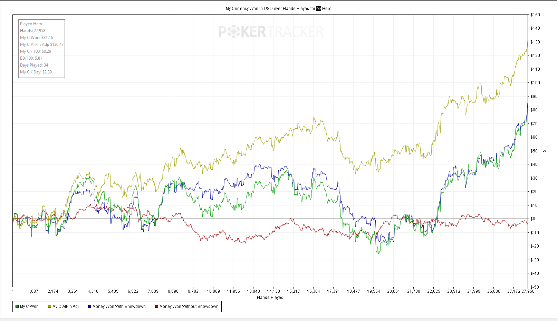Click the "24,999" x-axis label
This screenshot has width=558, height=321.
pos(474,291)
